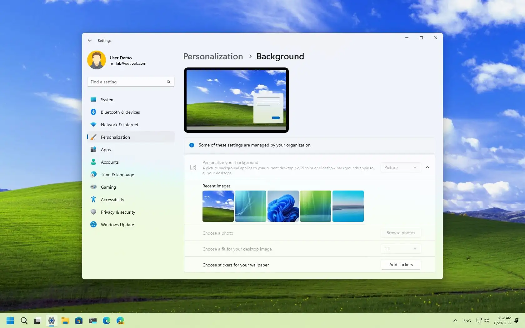This screenshot has width=525, height=328.
Task: Select the Bluetooth & devices settings icon
Action: pos(93,112)
